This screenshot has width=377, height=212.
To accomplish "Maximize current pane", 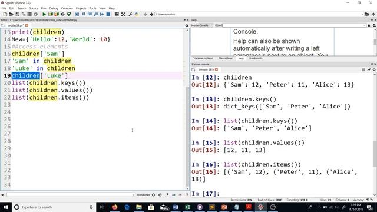I will pyautogui.click(x=117, y=14).
